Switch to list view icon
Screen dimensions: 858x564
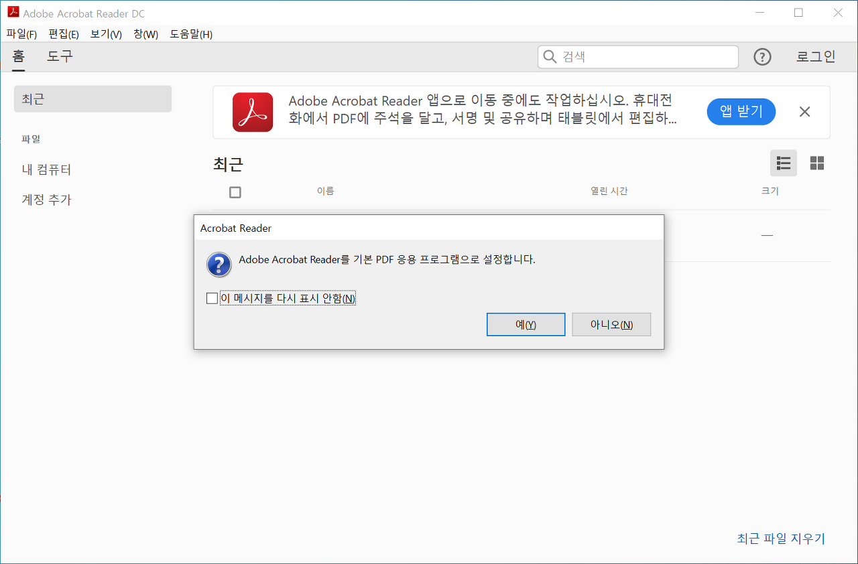pos(784,163)
